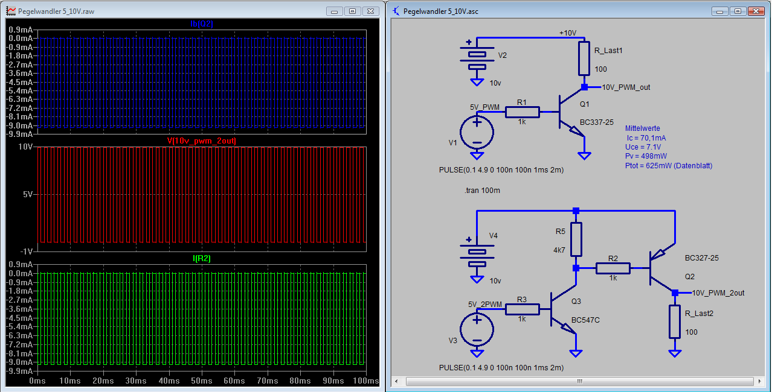Click the 50ms time axis label

202,381
